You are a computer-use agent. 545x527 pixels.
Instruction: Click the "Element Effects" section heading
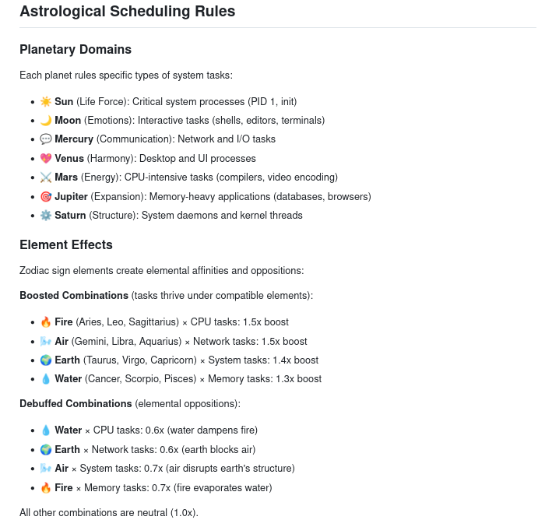pyautogui.click(x=66, y=244)
